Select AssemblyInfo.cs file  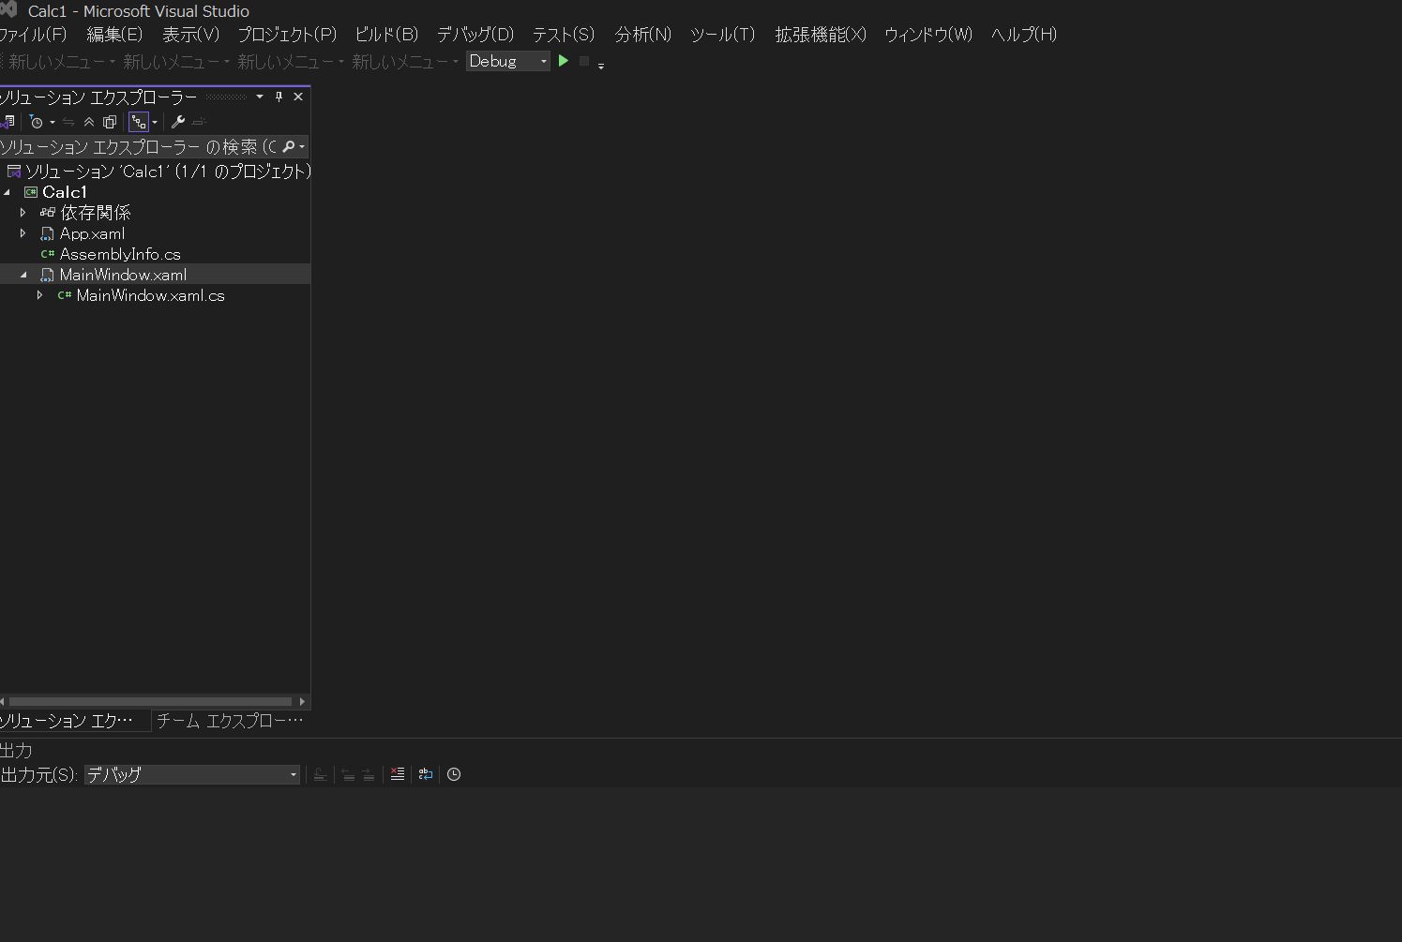click(120, 254)
